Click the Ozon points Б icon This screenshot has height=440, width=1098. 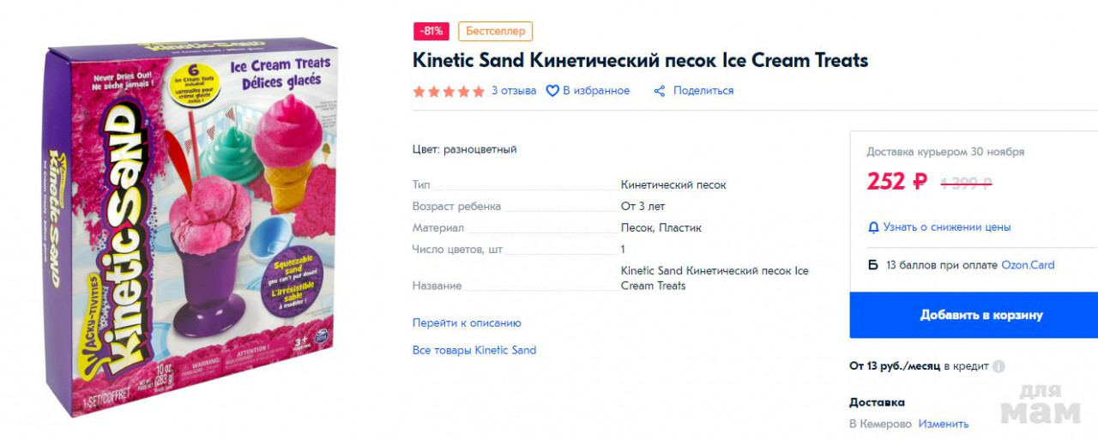[x=873, y=265]
